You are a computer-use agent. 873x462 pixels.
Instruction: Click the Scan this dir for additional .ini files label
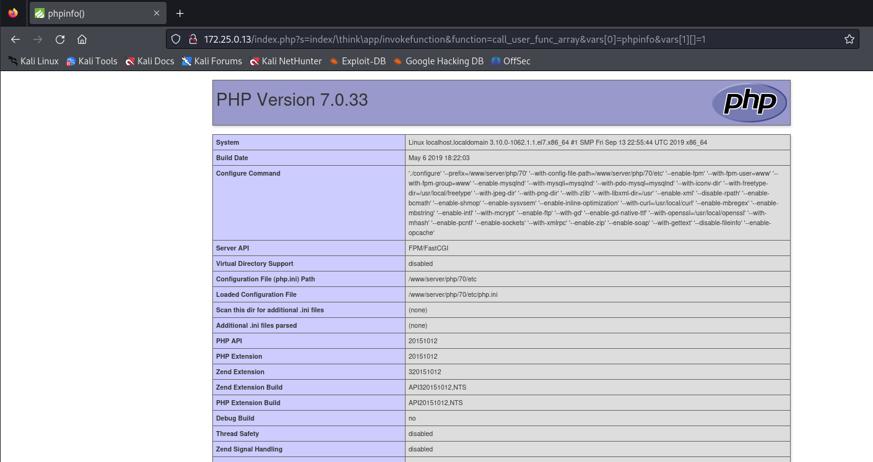point(270,310)
